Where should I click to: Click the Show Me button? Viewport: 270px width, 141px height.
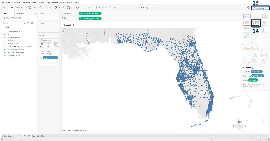point(260,8)
